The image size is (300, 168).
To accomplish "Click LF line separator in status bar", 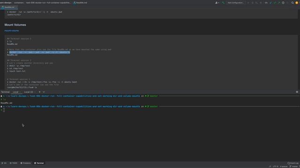I will point(270,167).
